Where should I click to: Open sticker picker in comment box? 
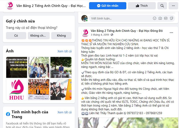point(172,18)
